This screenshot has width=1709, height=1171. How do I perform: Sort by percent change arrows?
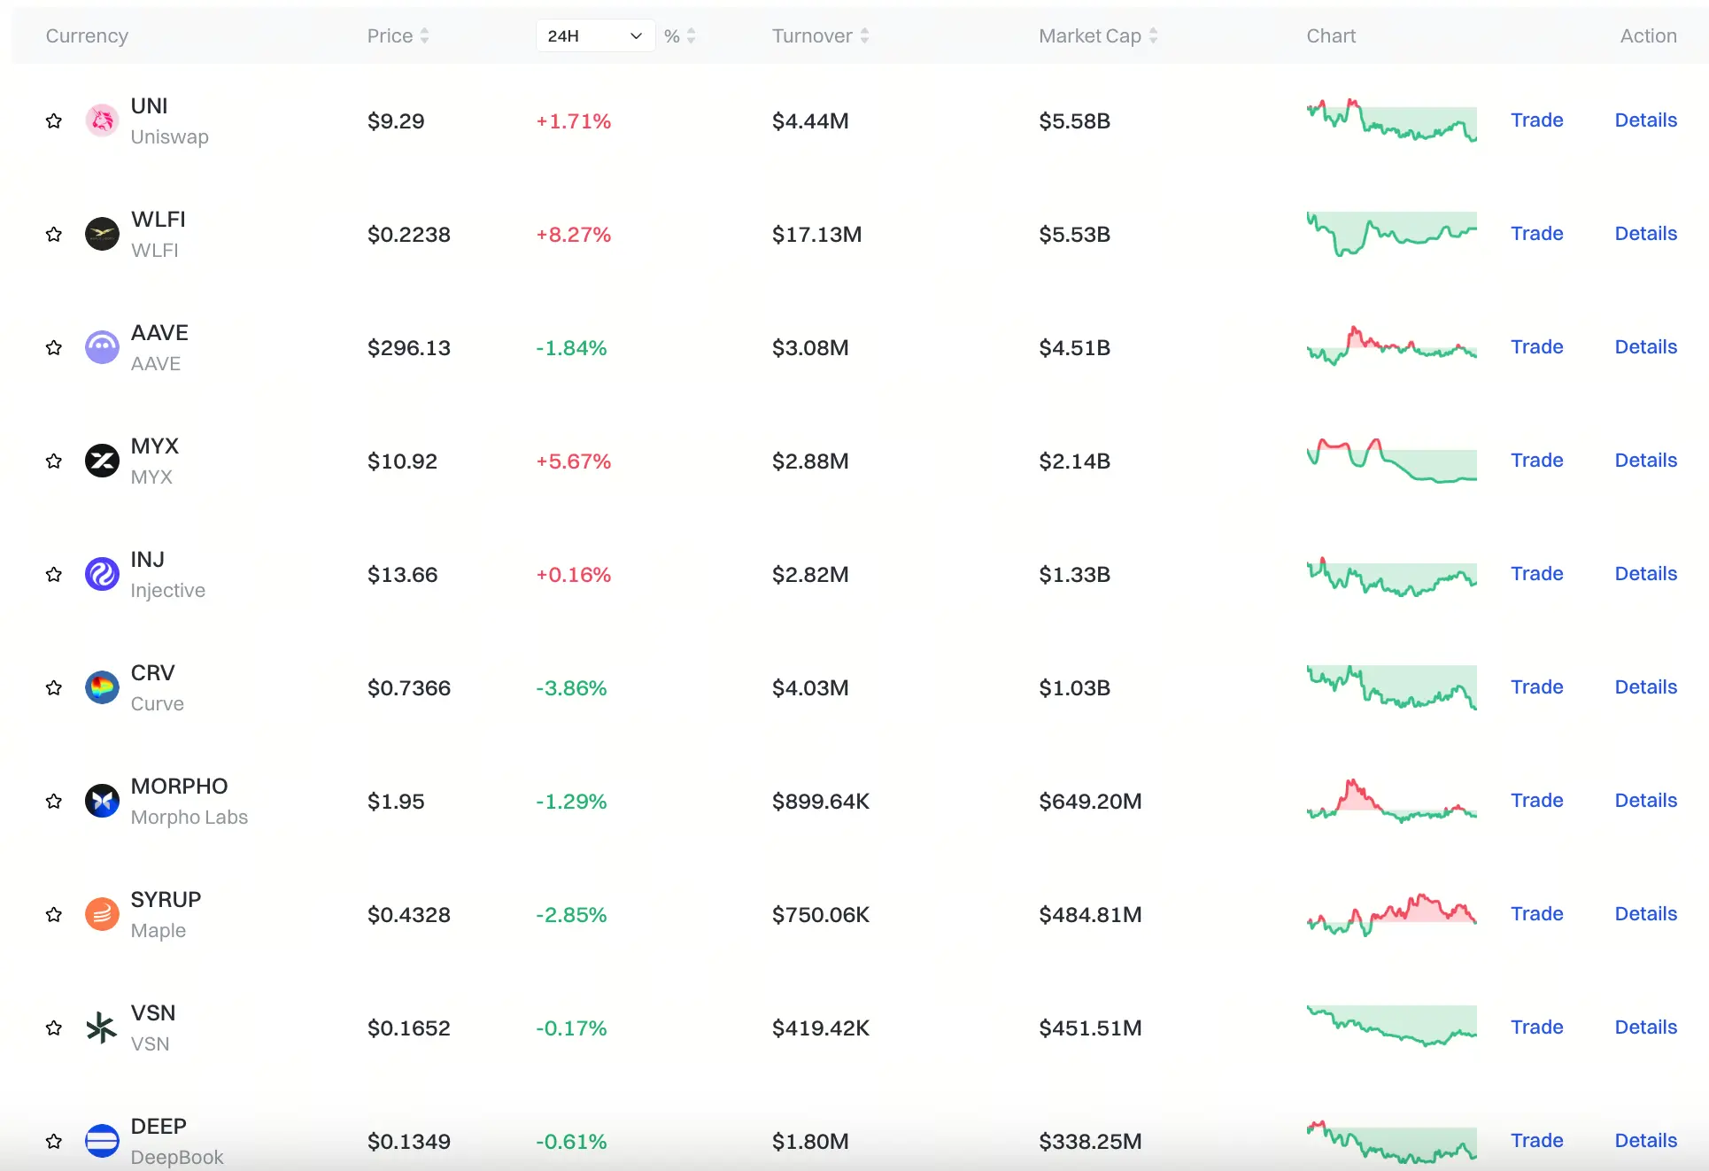[691, 35]
